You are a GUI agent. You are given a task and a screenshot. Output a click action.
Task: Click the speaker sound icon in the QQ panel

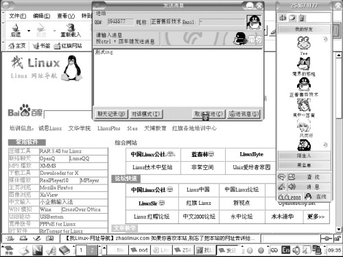292,187
